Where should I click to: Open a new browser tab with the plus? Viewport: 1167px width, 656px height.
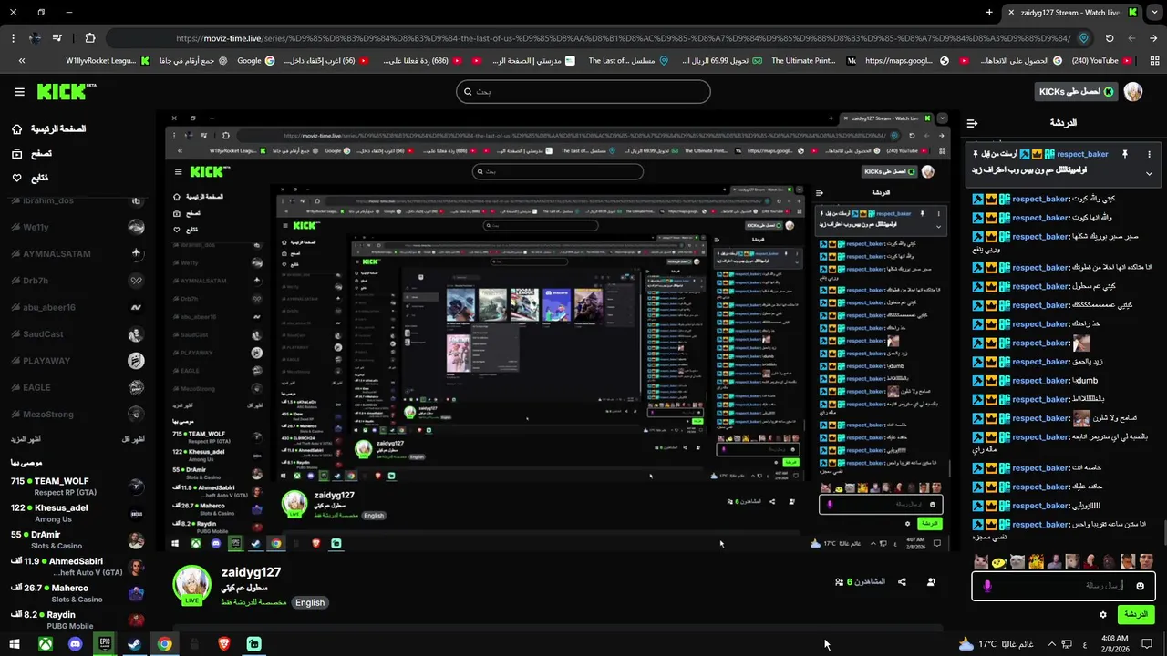pos(989,13)
